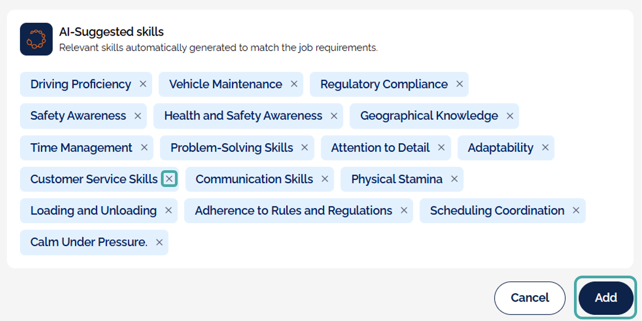
Task: Dismiss the Attention to Detail tag
Action: (x=441, y=148)
